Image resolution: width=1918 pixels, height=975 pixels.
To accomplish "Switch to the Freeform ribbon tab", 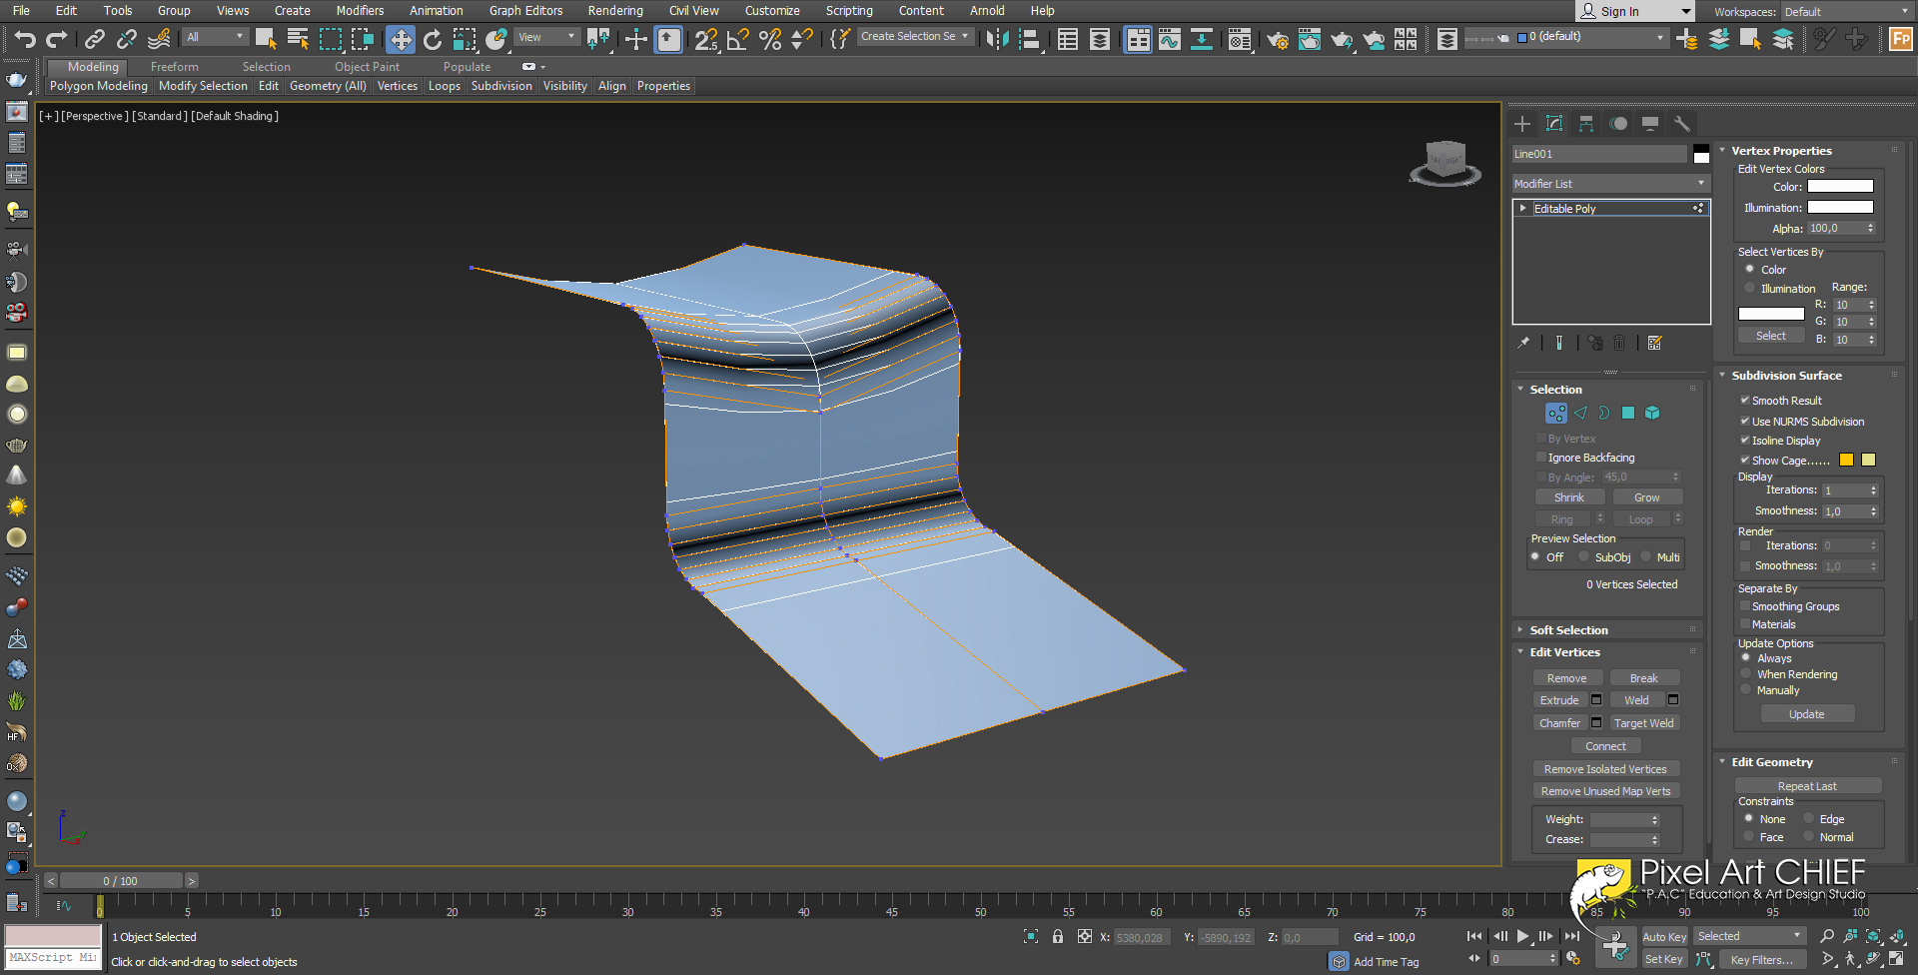I will (x=175, y=67).
